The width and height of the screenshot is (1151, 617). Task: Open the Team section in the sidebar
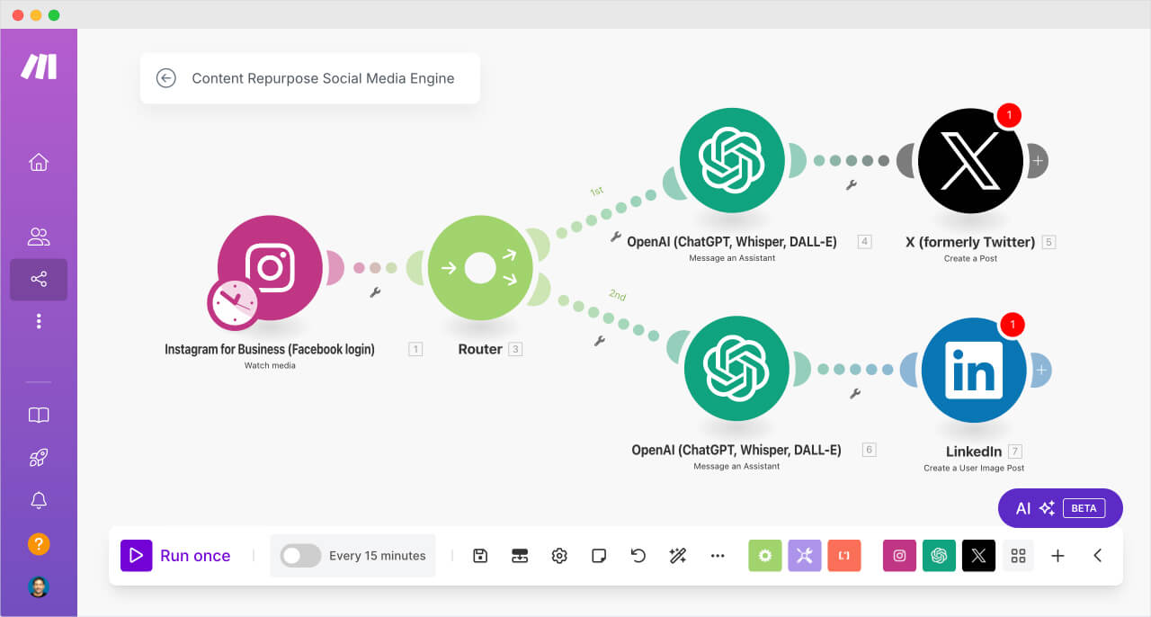(x=39, y=236)
